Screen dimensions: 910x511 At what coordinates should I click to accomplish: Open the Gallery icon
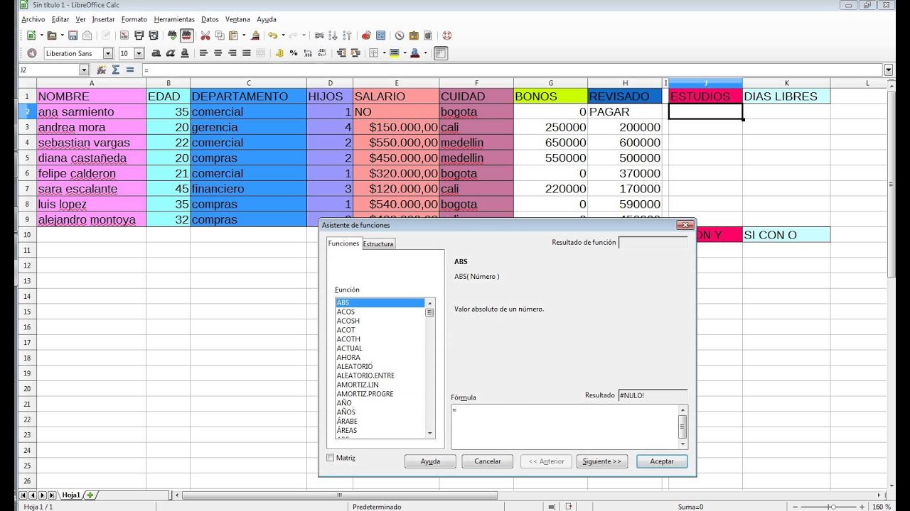414,35
